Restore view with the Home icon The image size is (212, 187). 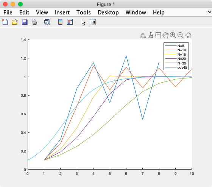pos(188,35)
